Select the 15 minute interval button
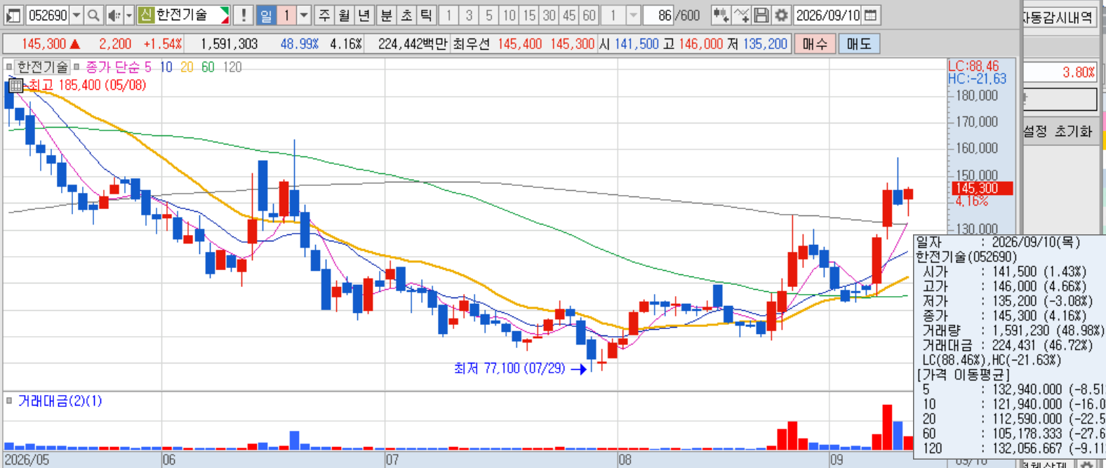This screenshot has height=468, width=1106. coord(529,15)
